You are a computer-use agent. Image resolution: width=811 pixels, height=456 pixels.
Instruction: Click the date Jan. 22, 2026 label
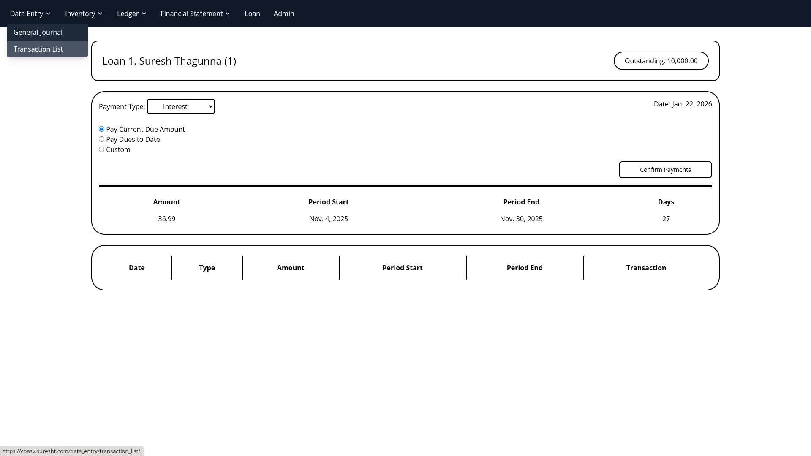(x=683, y=104)
